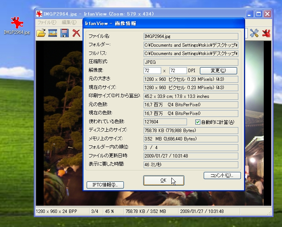Click the print size 45.2 x 33.9 cm value

tap(191, 96)
